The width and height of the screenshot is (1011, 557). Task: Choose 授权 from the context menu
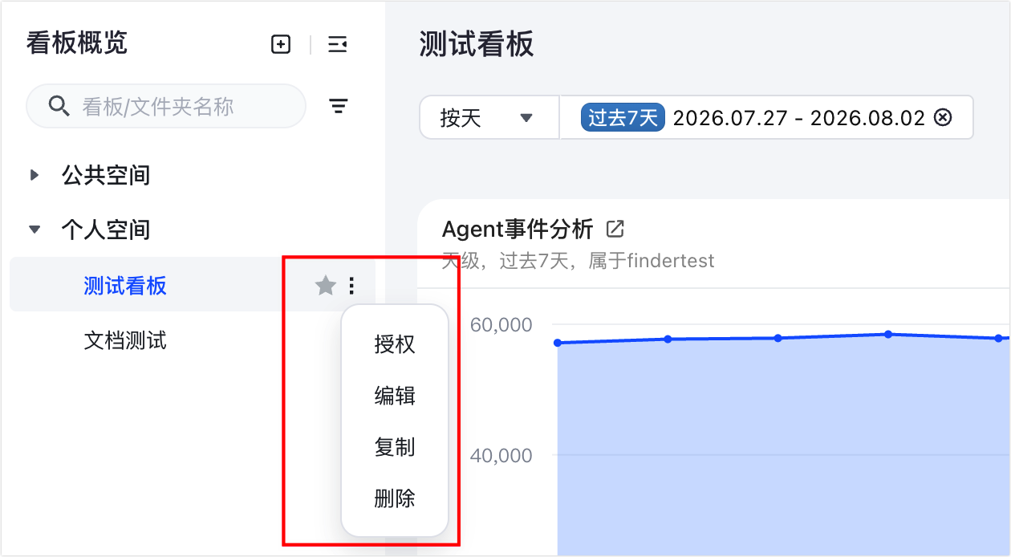[x=395, y=344]
